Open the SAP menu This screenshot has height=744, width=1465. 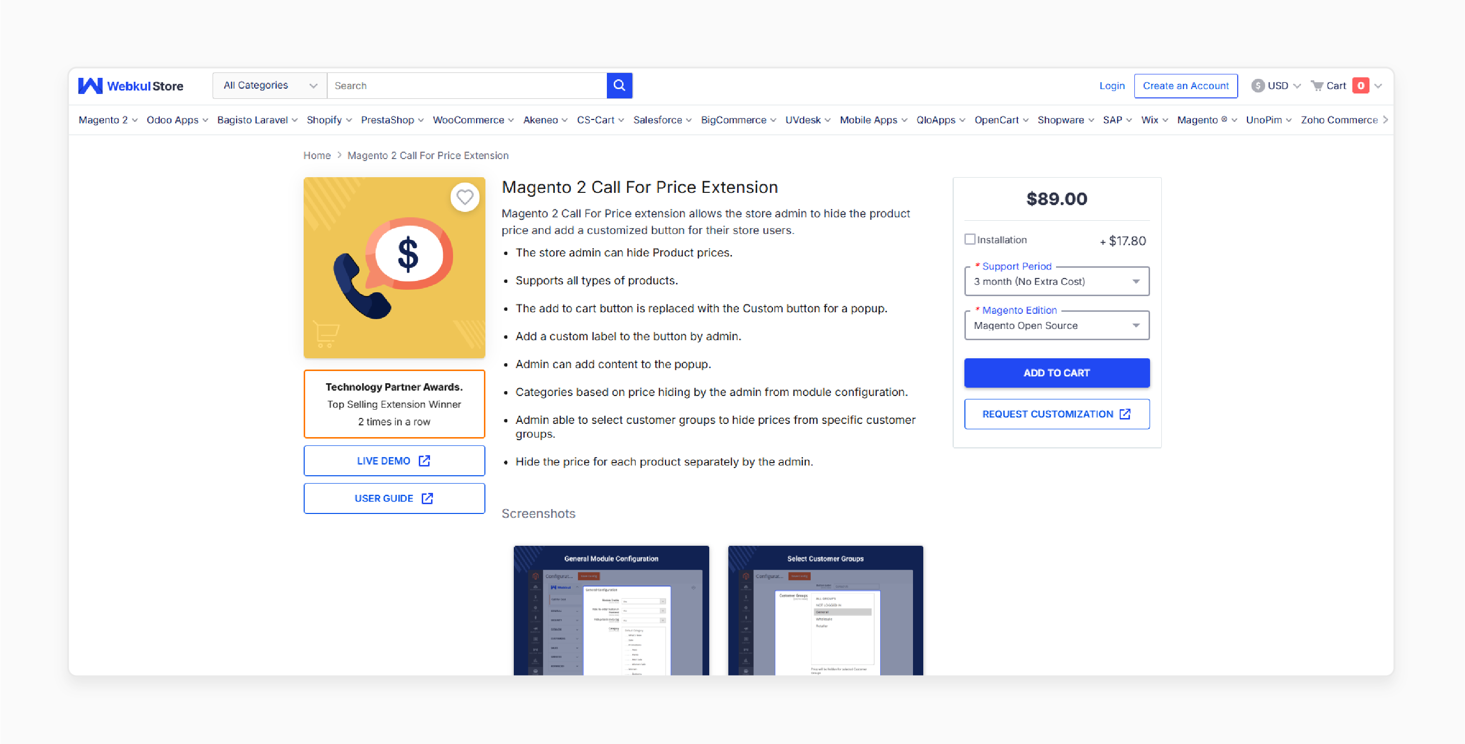pos(1118,120)
